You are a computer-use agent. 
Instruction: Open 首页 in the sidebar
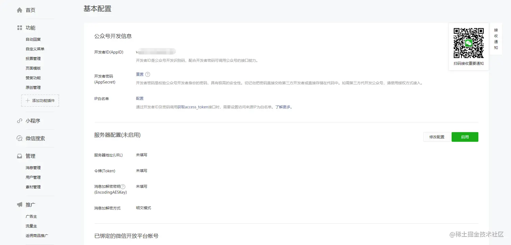tap(30, 10)
